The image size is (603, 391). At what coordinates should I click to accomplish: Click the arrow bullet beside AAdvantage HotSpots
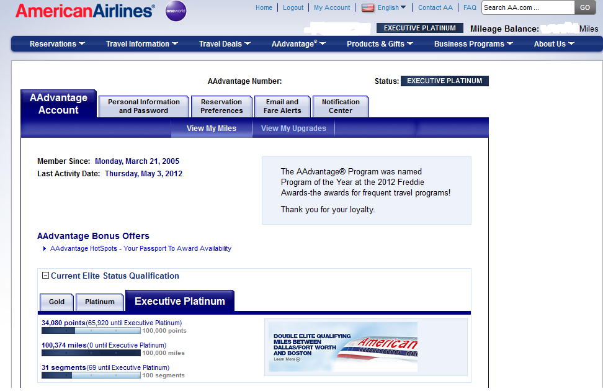pyautogui.click(x=44, y=248)
